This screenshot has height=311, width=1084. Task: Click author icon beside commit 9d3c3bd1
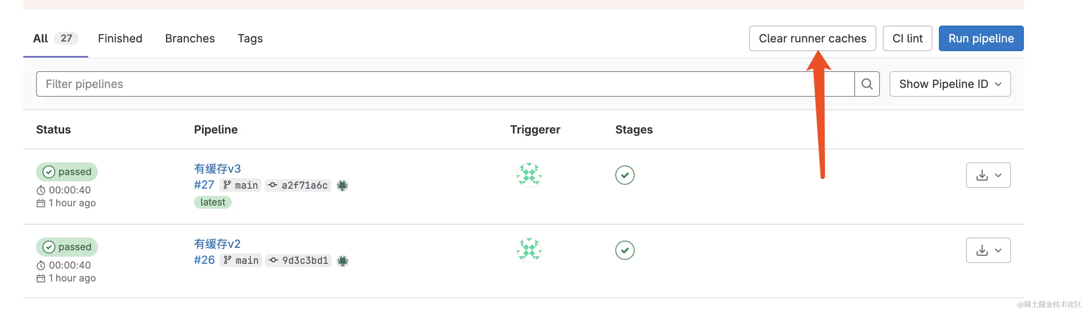[343, 261]
